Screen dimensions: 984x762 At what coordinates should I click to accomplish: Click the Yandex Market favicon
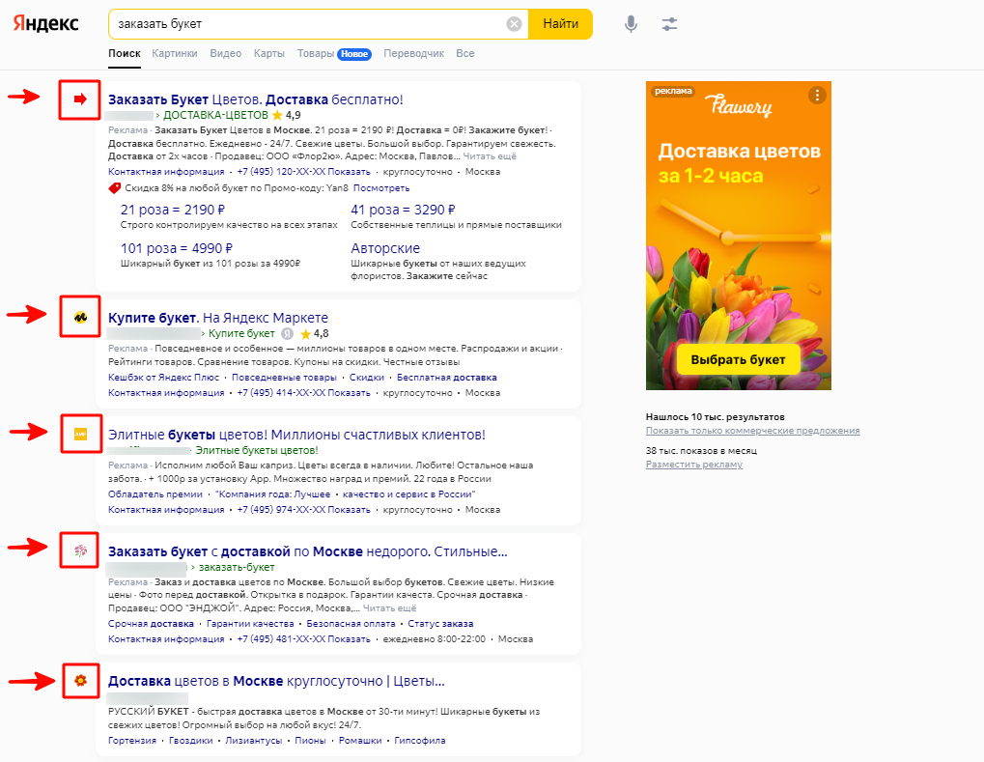[80, 316]
